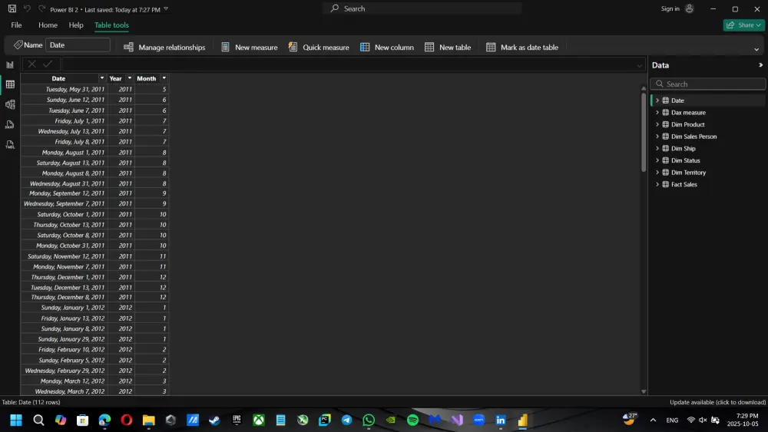This screenshot has height=432, width=768.
Task: Expand the Dax measure table
Action: click(657, 113)
